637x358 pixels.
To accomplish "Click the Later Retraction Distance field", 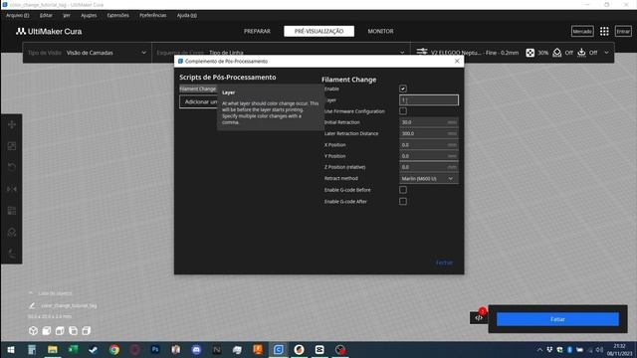I will point(429,133).
